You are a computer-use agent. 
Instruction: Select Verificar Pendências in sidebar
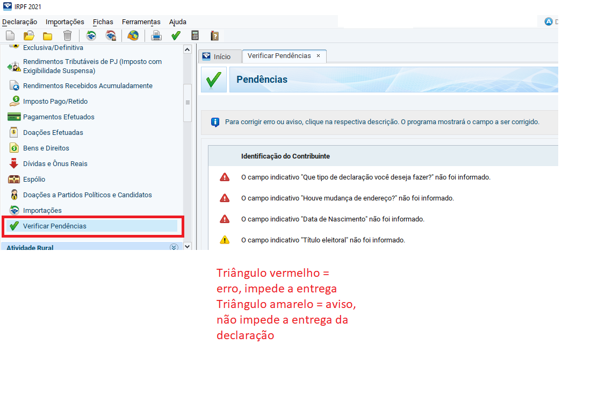point(54,226)
